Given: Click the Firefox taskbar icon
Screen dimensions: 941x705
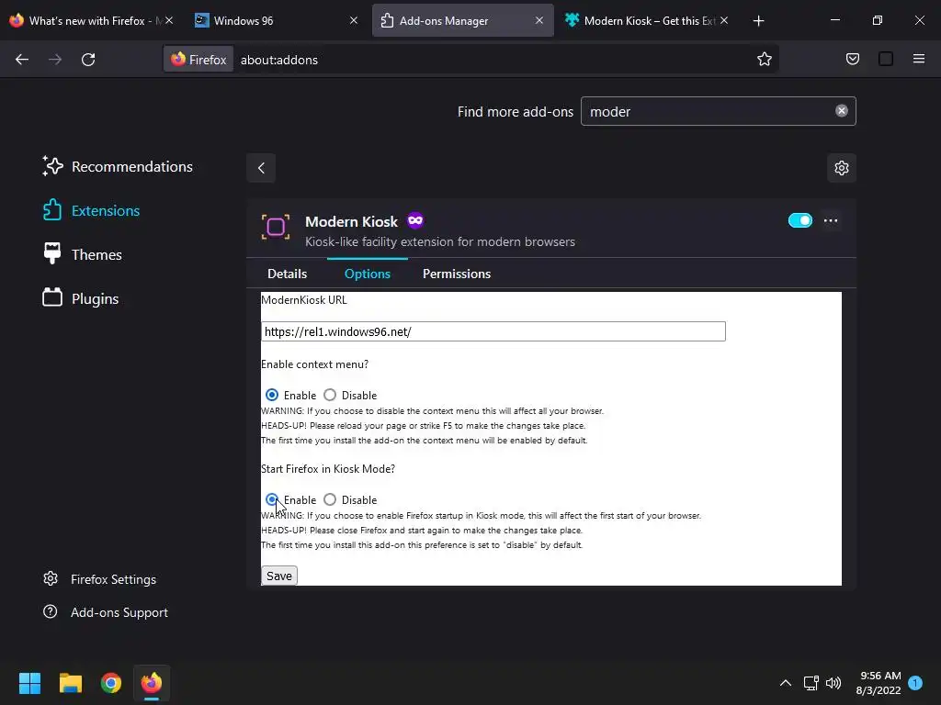Looking at the screenshot, I should pyautogui.click(x=152, y=683).
